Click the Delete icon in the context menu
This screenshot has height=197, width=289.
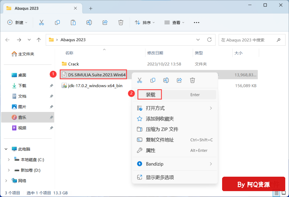[x=192, y=80]
